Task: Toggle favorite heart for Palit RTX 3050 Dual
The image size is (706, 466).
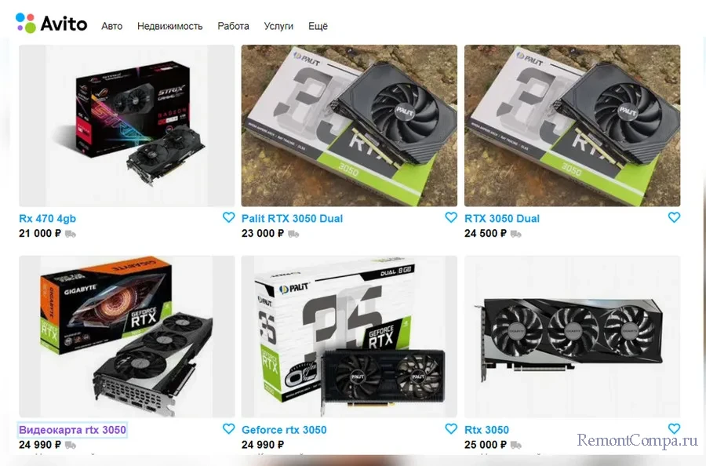Action: click(451, 217)
